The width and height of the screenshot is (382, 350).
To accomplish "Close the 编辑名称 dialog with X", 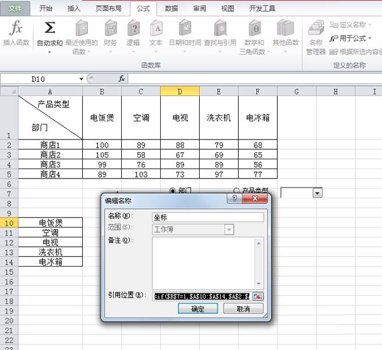I will point(255,198).
